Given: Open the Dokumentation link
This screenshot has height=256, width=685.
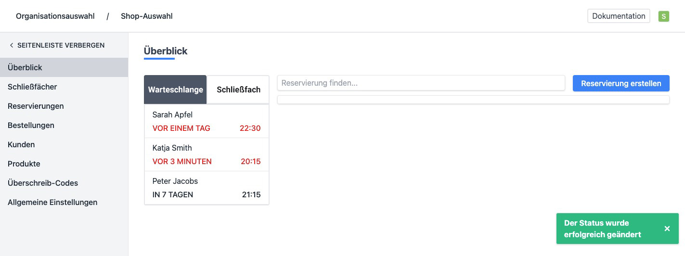Looking at the screenshot, I should [x=619, y=16].
